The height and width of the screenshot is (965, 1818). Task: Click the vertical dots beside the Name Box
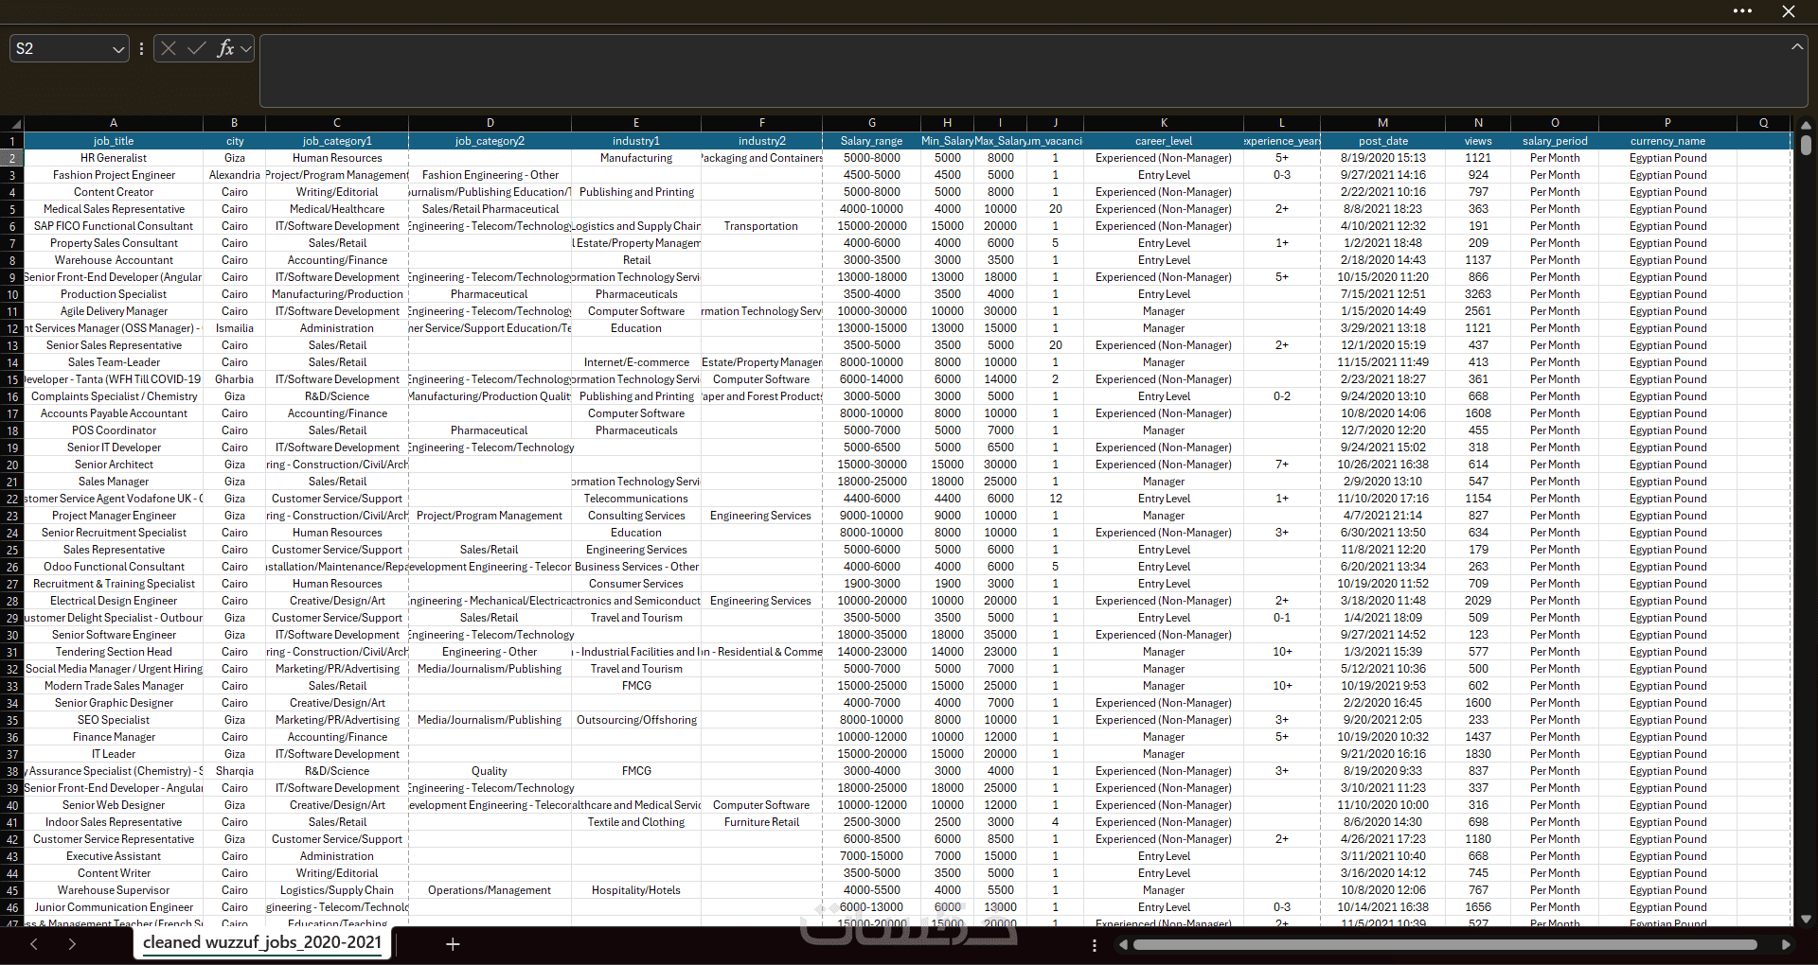tap(141, 48)
